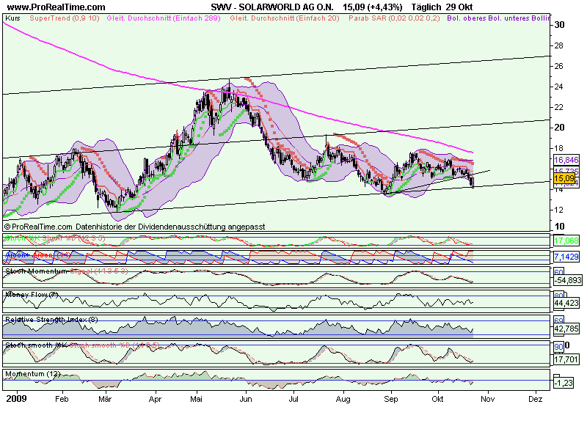This screenshot has height=440, width=587.
Task: Click the 26 price axis label
Action: click(x=559, y=66)
